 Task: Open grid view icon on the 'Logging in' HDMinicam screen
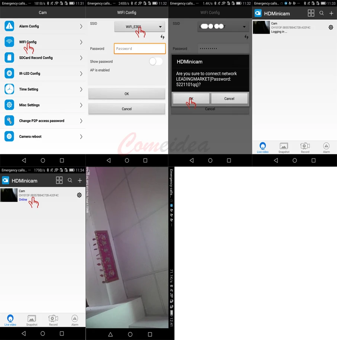point(311,13)
